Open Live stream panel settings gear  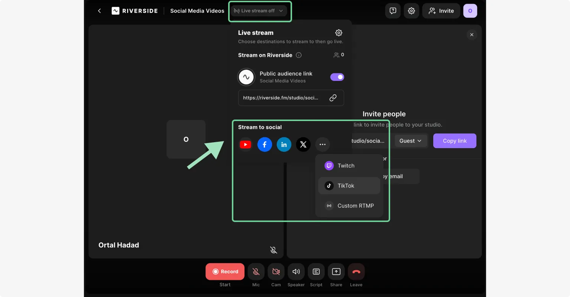339,33
